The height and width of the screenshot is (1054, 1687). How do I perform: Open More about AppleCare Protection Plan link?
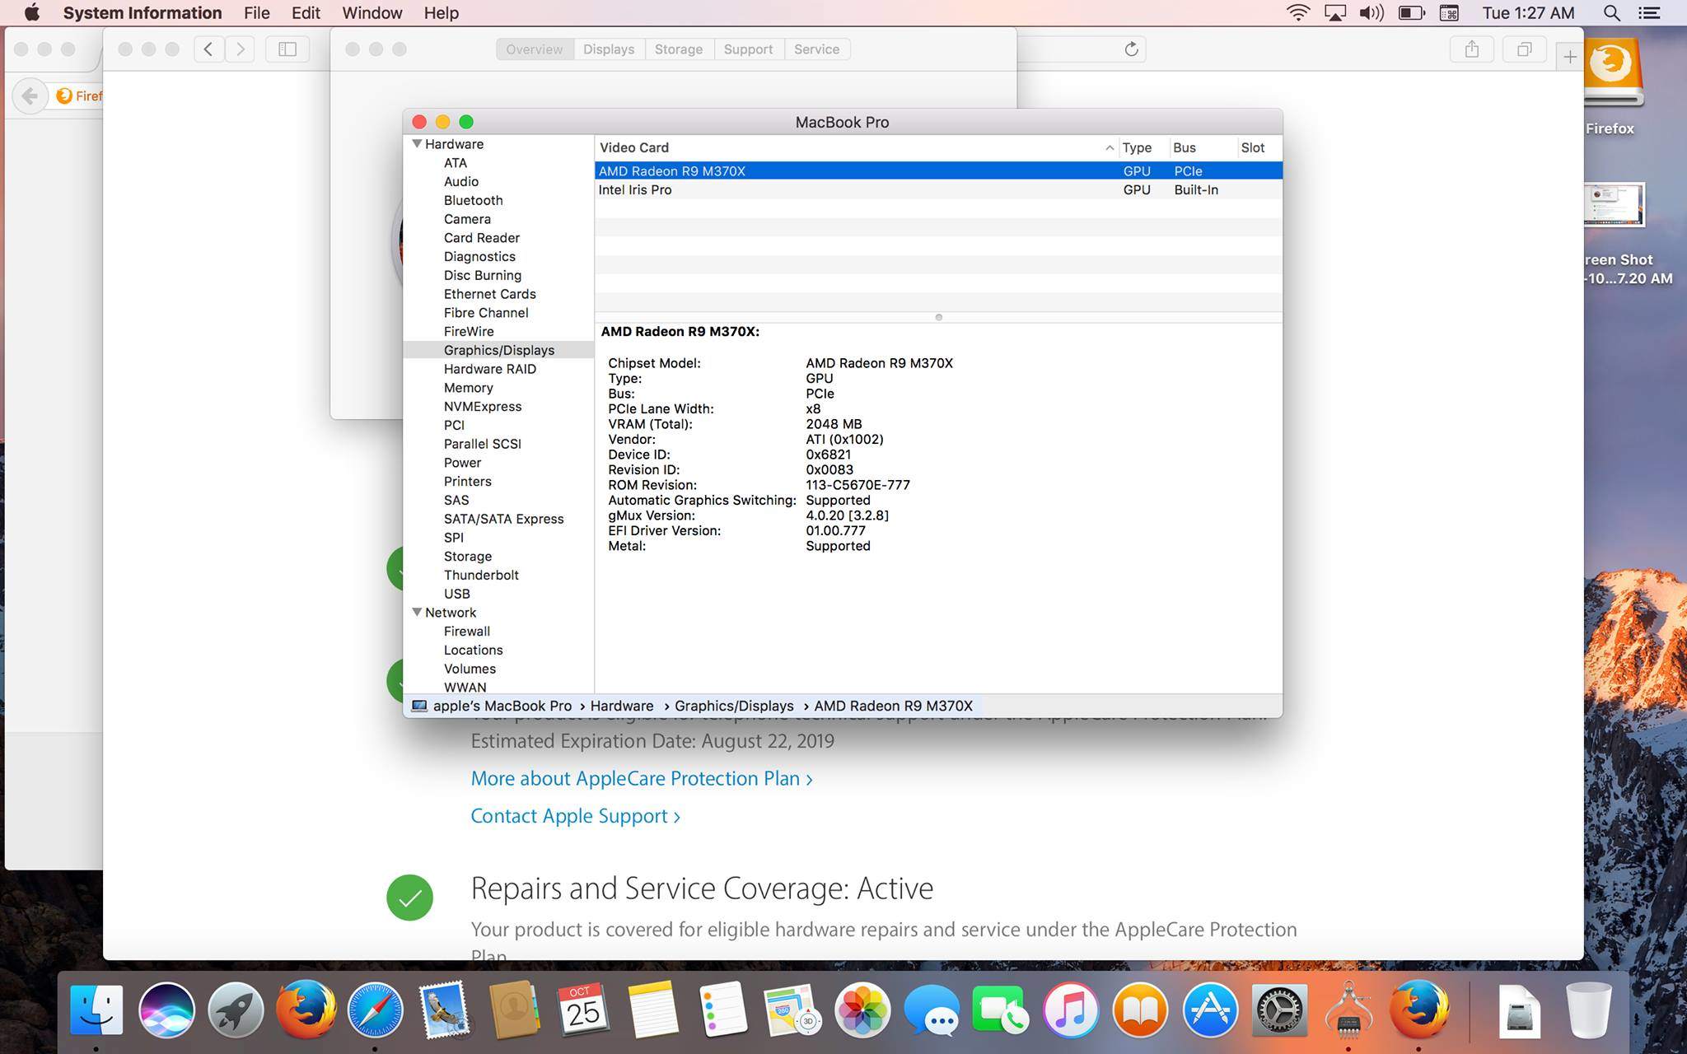(641, 779)
